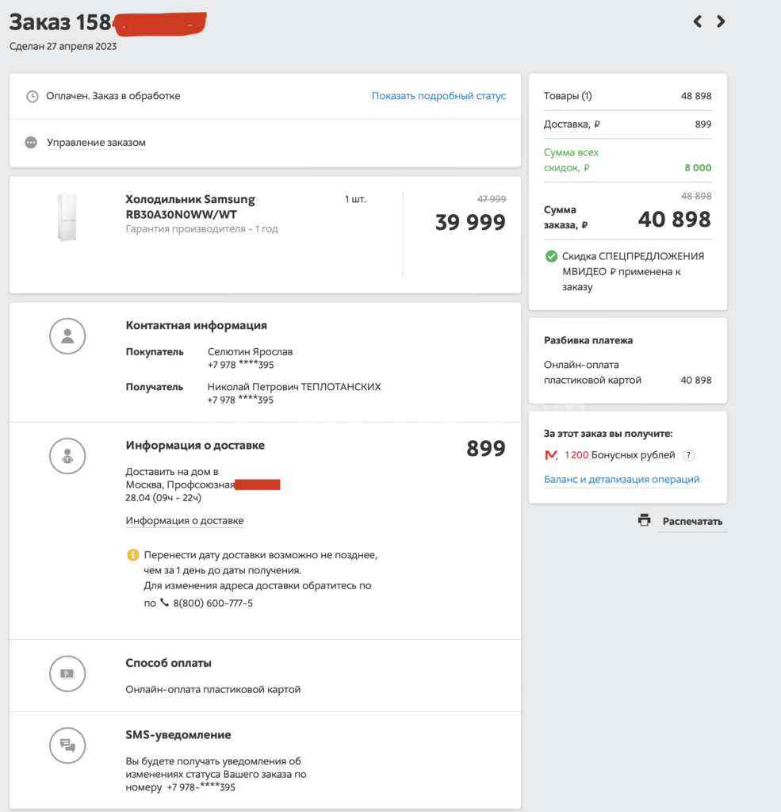Click the phone handset icon
Image resolution: width=781 pixels, height=812 pixels.
click(164, 603)
